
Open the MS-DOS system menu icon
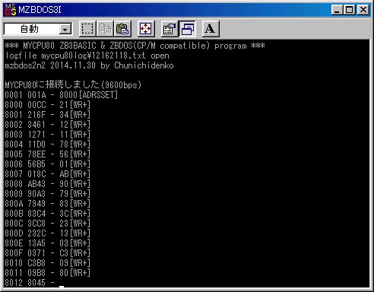pos(11,10)
